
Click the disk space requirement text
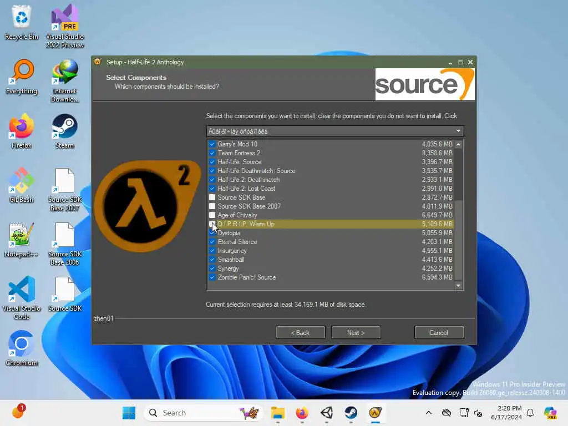(x=286, y=305)
